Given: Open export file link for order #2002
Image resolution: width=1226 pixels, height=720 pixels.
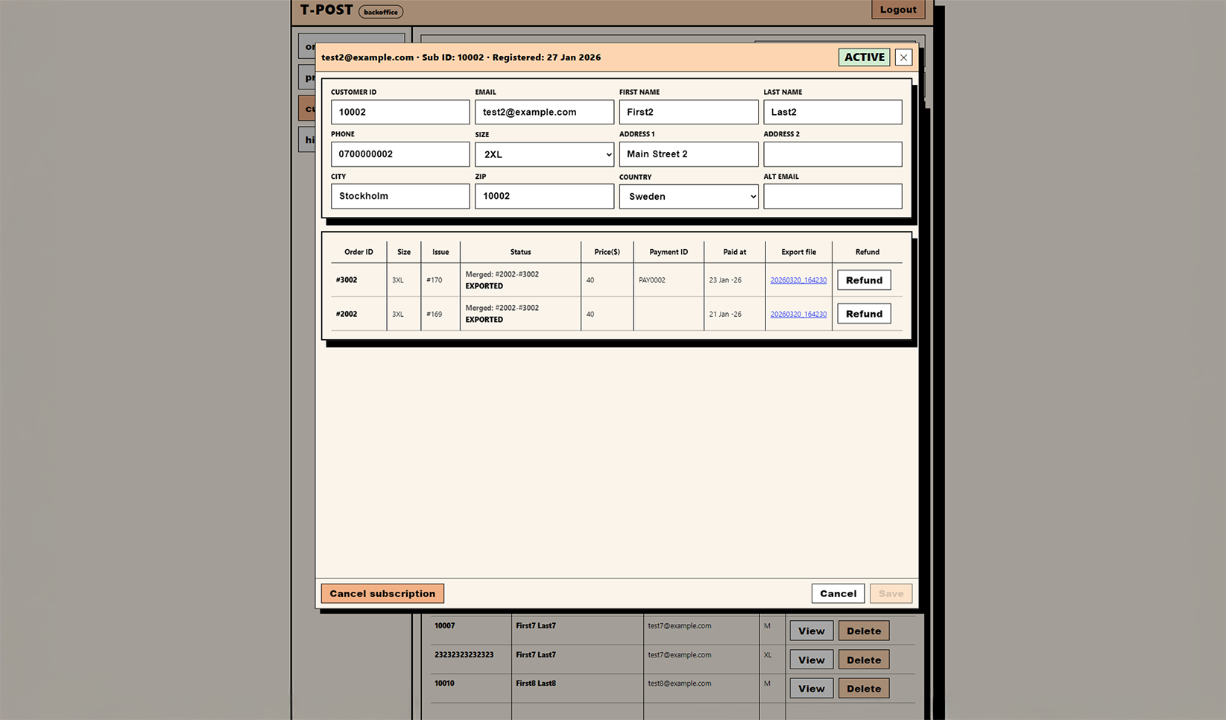Looking at the screenshot, I should pyautogui.click(x=798, y=314).
